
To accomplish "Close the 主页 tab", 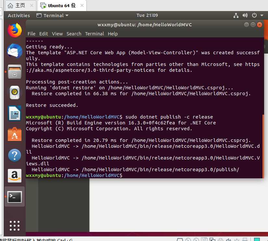I will 32,6.
